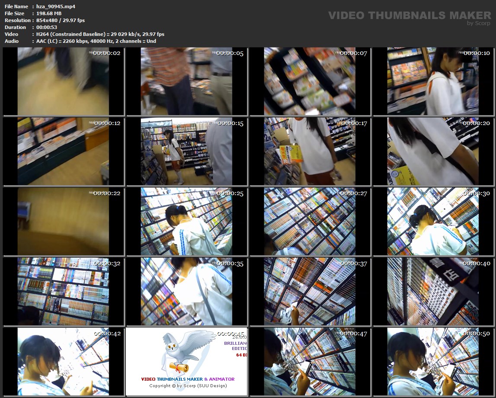
Task: Click the file name hza_90945.mp4
Action: pos(56,6)
